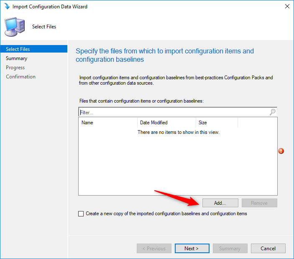Focus the Filter text field
Screen dimensions: 294x259
pyautogui.click(x=174, y=112)
